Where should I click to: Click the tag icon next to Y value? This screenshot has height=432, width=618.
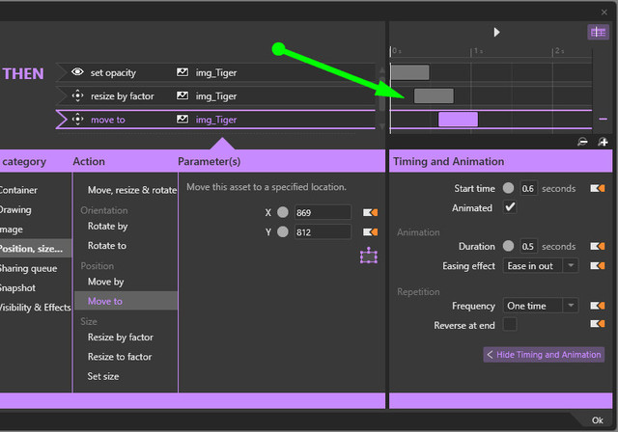(x=370, y=232)
